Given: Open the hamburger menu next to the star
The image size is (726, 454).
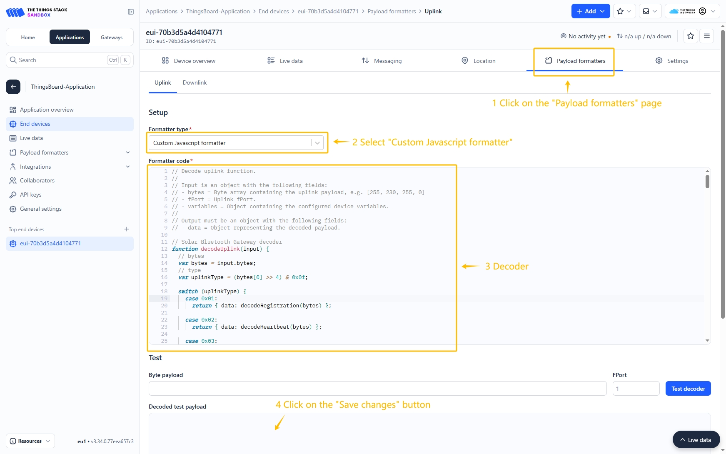Looking at the screenshot, I should click(706, 36).
